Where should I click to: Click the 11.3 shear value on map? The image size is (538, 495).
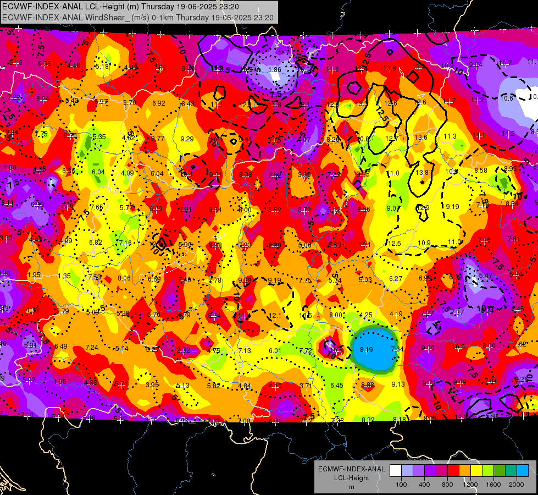(x=450, y=136)
